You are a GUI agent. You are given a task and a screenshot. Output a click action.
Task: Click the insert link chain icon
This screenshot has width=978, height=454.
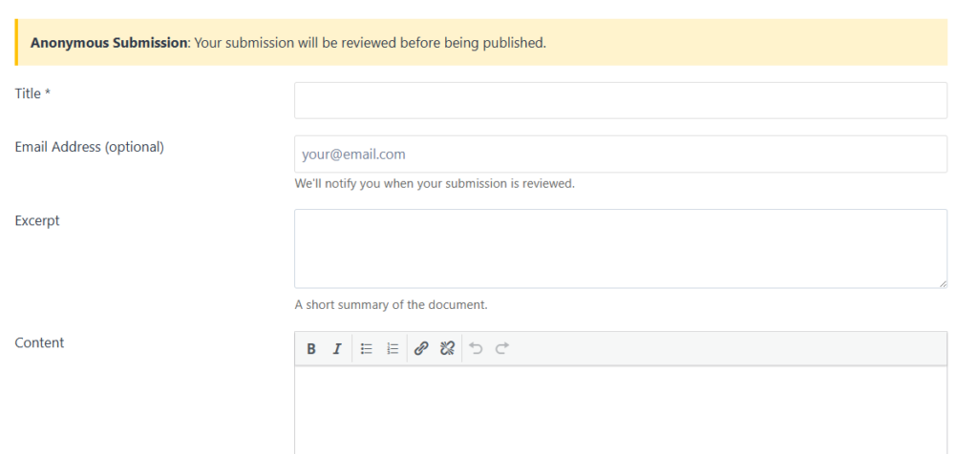(x=421, y=349)
